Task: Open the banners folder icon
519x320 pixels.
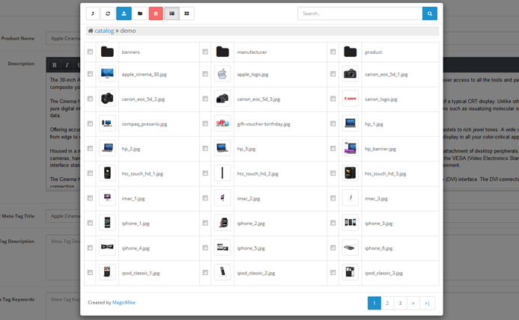Action: coord(107,52)
